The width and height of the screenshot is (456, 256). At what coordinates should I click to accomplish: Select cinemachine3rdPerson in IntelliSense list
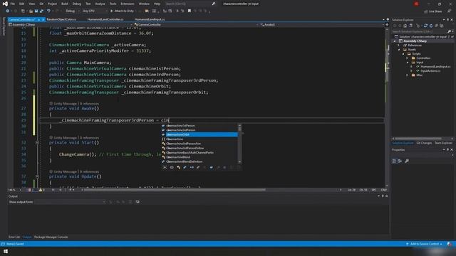tap(199, 130)
